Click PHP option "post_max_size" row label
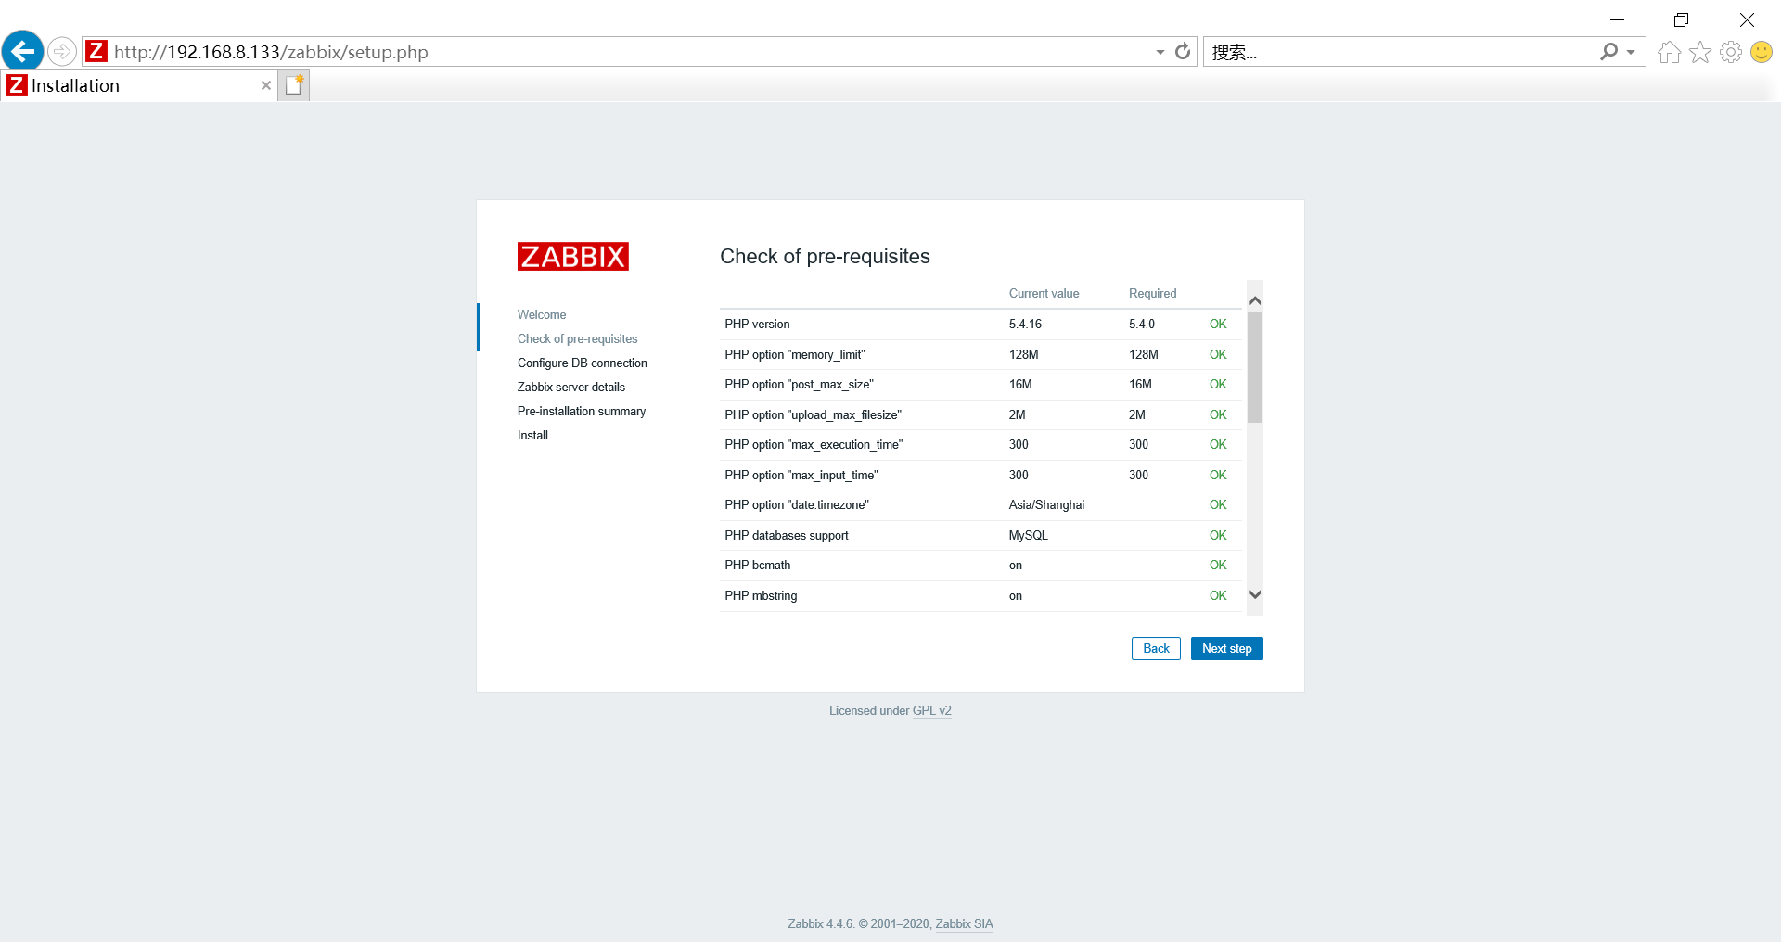This screenshot has width=1781, height=942. pos(799,385)
